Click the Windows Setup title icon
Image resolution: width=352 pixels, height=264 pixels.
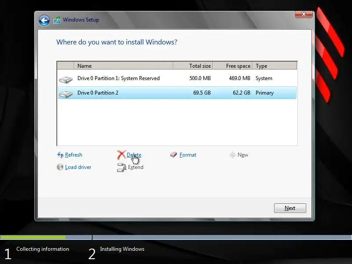[x=57, y=20]
